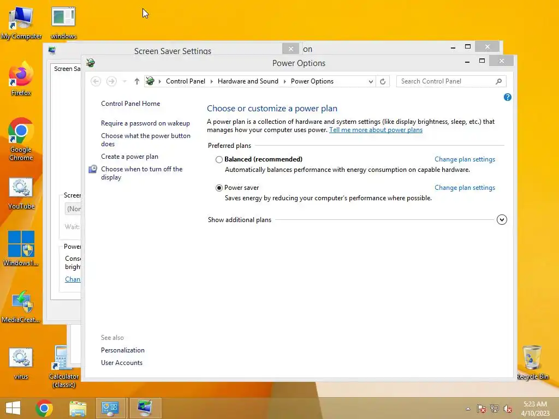Open address bar history dropdown

(x=371, y=82)
